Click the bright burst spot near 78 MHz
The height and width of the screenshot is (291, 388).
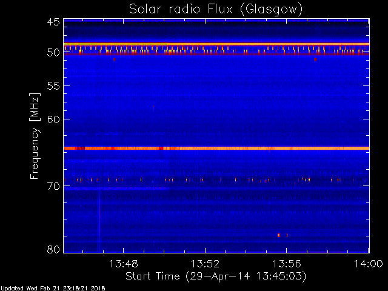pyautogui.click(x=279, y=235)
